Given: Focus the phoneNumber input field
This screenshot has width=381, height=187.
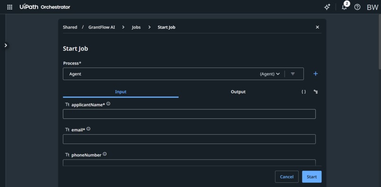Looking at the screenshot, I should pyautogui.click(x=189, y=163).
